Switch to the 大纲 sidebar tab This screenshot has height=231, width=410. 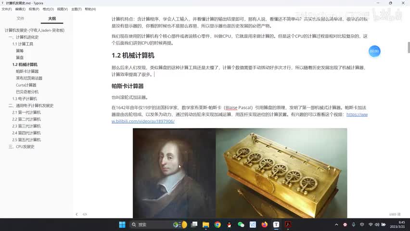click(x=52, y=19)
